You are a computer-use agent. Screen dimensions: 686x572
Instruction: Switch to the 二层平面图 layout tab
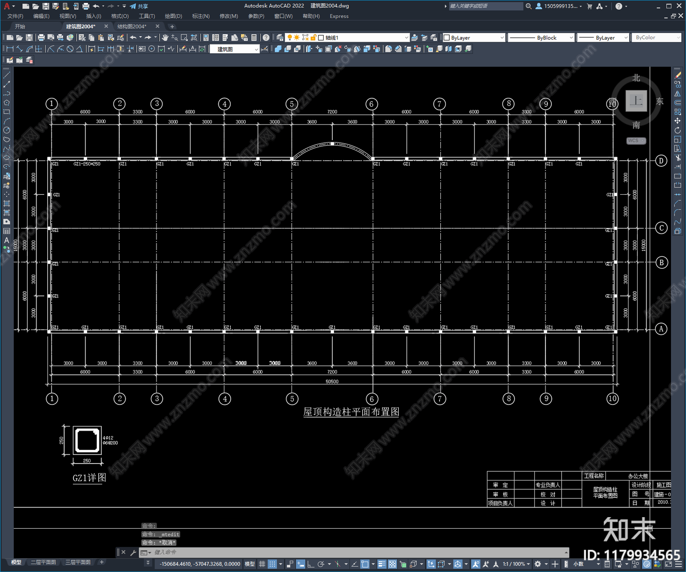tap(43, 562)
